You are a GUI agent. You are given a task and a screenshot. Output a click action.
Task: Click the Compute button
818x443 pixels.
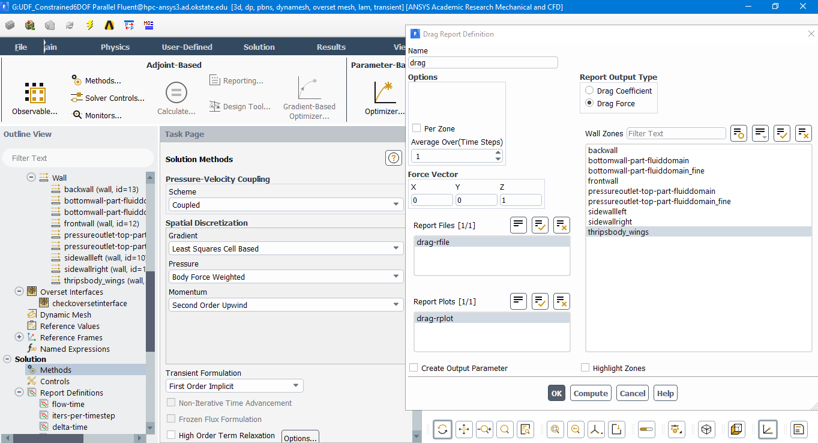[591, 393]
